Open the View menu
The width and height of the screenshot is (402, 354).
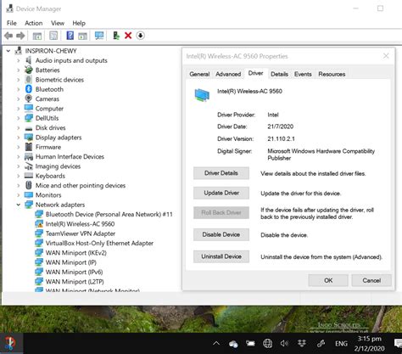coord(58,23)
